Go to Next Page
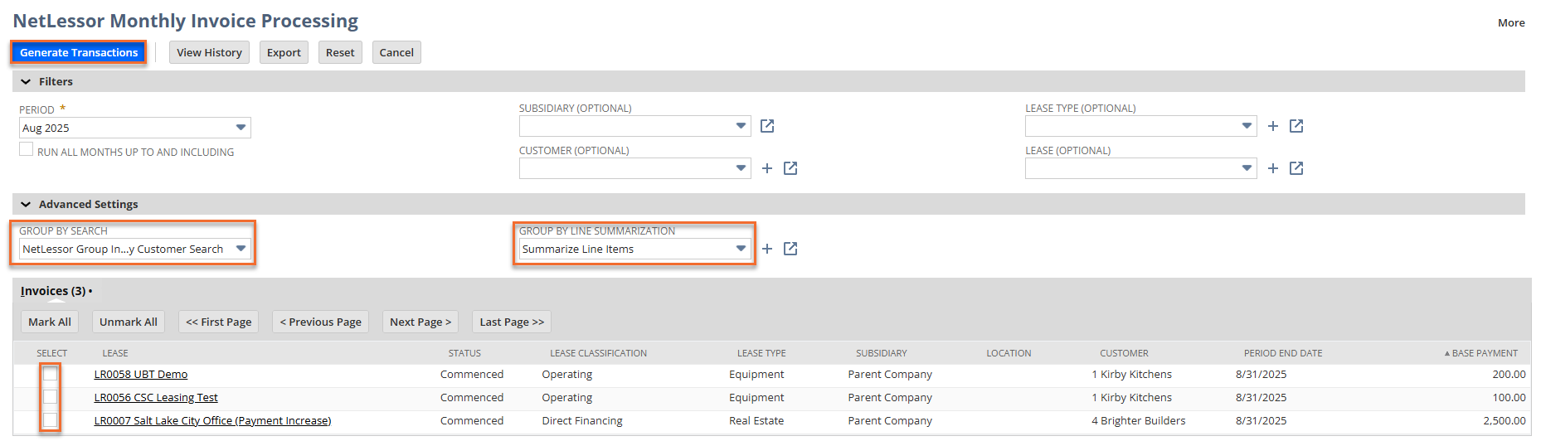Screen dimensions: 1541x441 tap(420, 322)
